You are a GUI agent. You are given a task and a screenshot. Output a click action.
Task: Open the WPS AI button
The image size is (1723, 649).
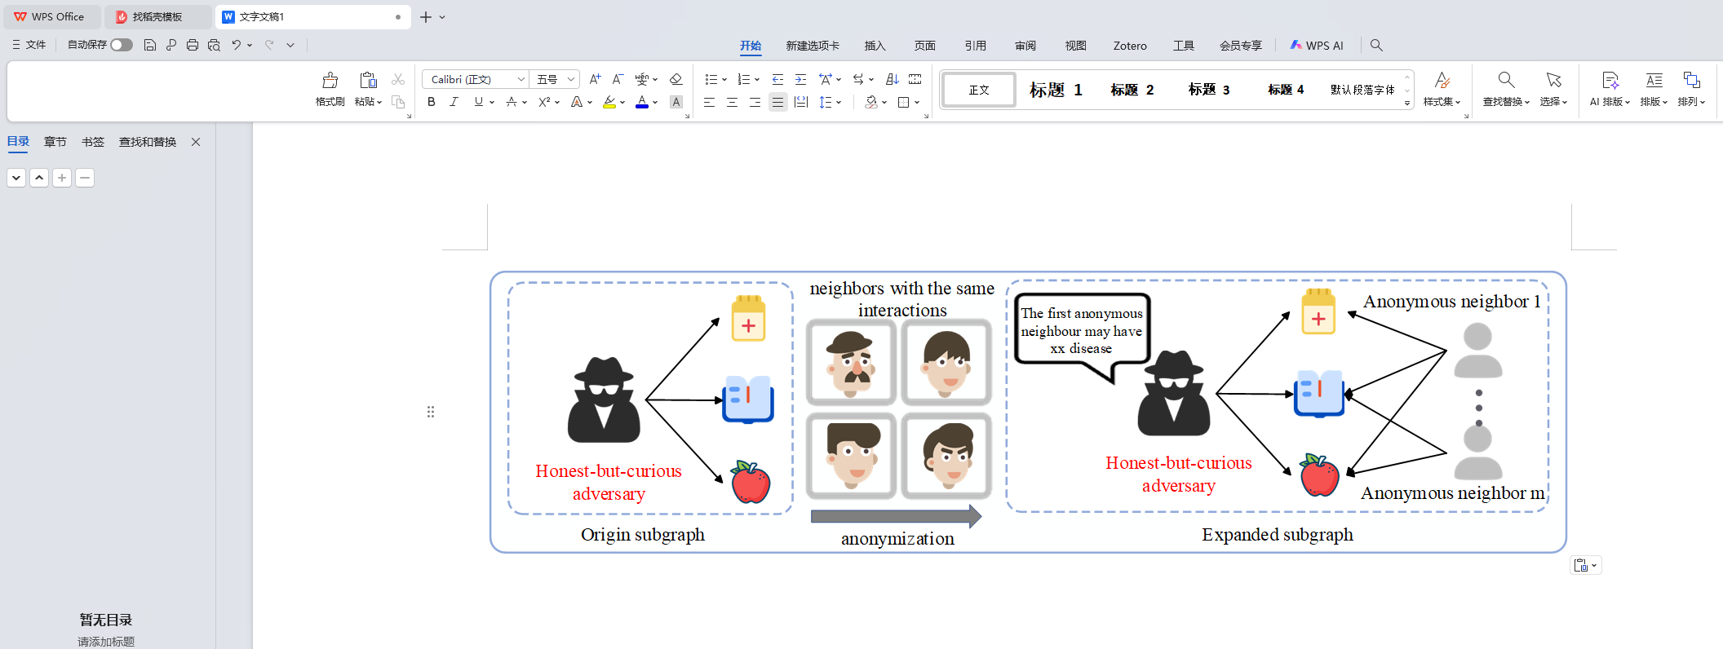[x=1317, y=46]
